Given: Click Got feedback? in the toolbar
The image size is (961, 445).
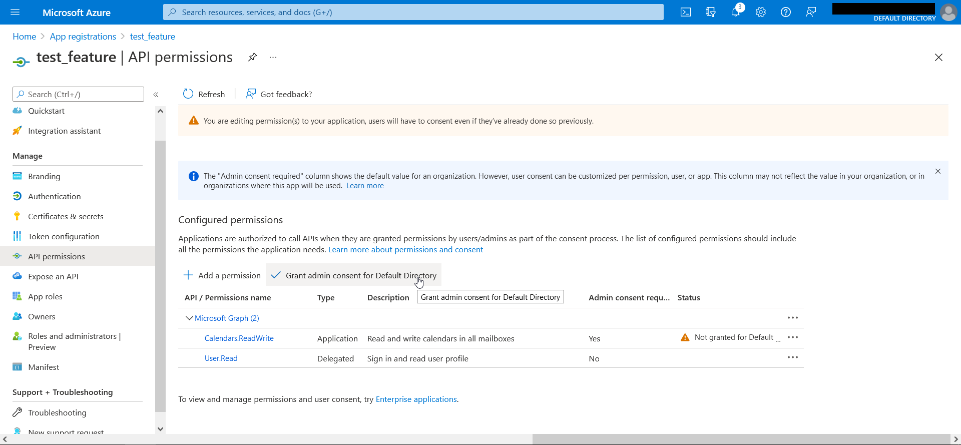Looking at the screenshot, I should tap(279, 94).
